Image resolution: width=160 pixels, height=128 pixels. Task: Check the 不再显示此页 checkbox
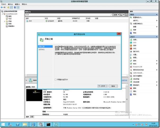(x=55, y=80)
